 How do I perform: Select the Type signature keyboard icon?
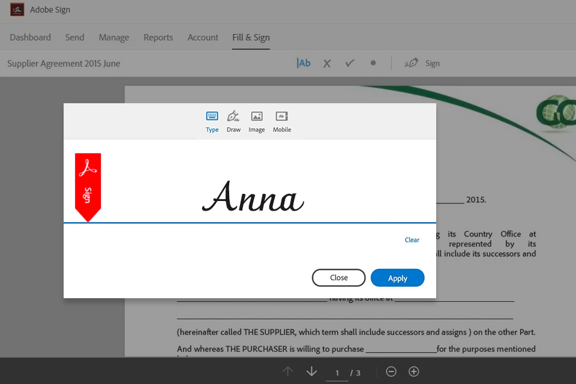(x=212, y=116)
